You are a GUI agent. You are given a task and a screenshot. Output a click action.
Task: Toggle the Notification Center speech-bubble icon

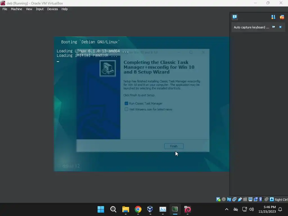pyautogui.click(x=235, y=17)
